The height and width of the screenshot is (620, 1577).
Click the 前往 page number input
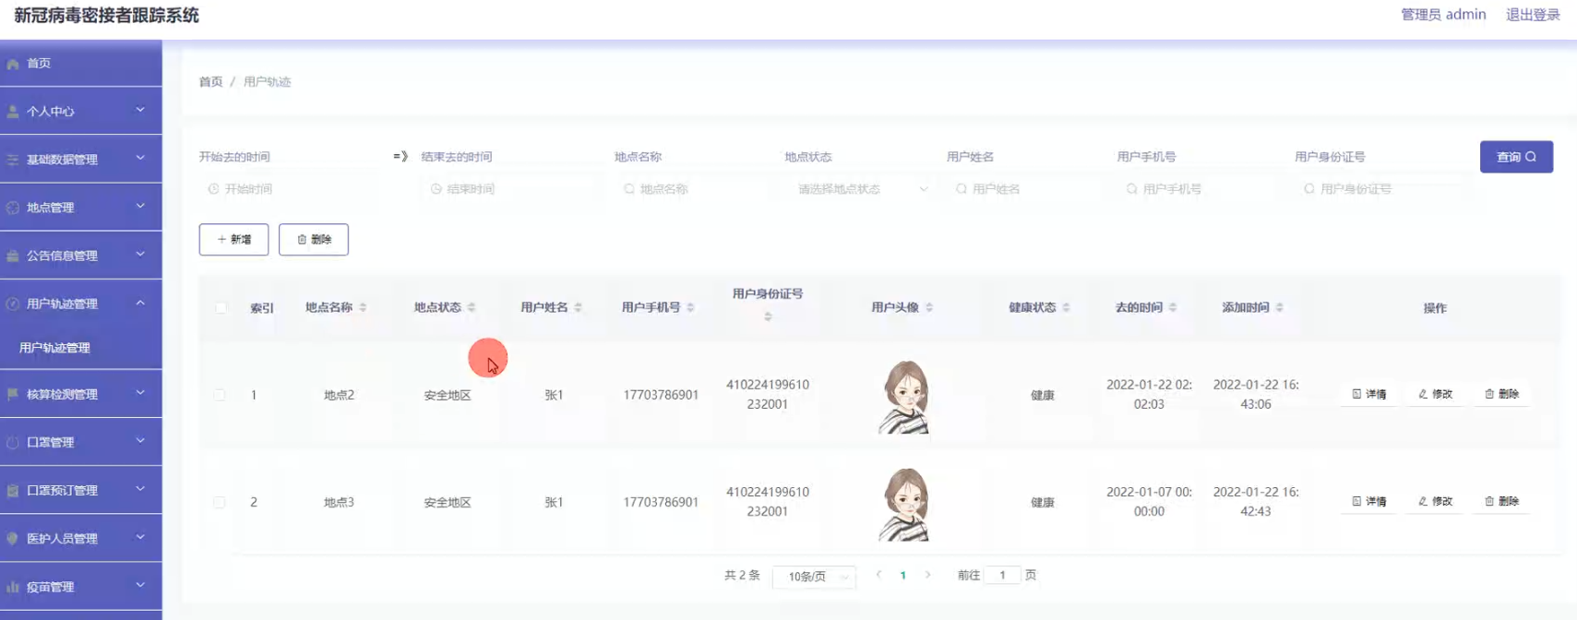click(x=1002, y=575)
